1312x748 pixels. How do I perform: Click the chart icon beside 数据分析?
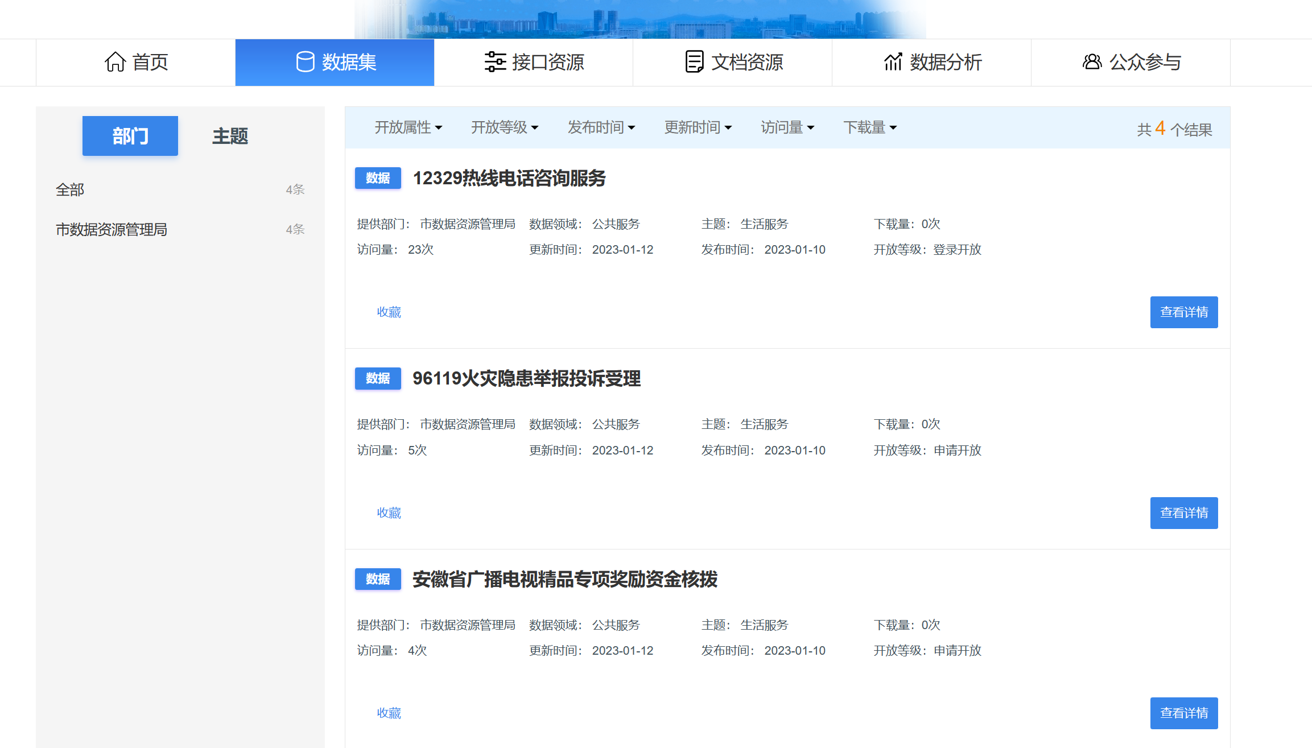[893, 62]
